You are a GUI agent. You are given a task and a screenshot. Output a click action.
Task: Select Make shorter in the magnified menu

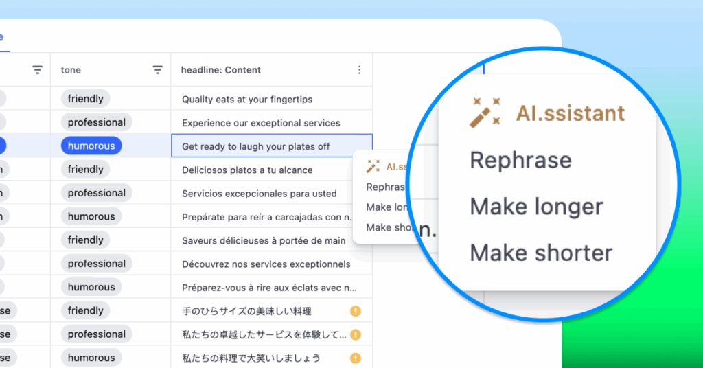(x=541, y=253)
